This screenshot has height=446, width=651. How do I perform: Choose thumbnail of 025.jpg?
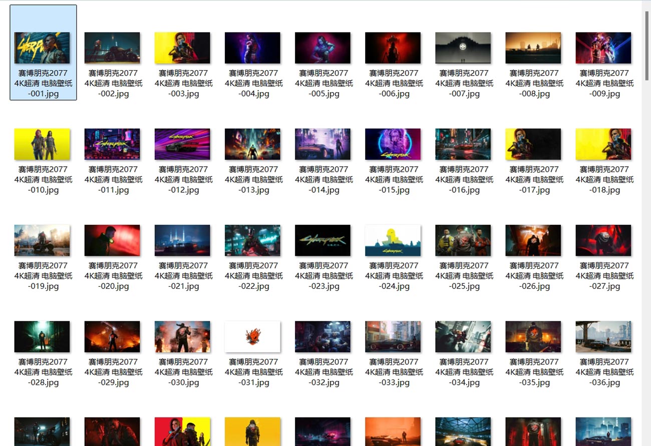coord(463,240)
